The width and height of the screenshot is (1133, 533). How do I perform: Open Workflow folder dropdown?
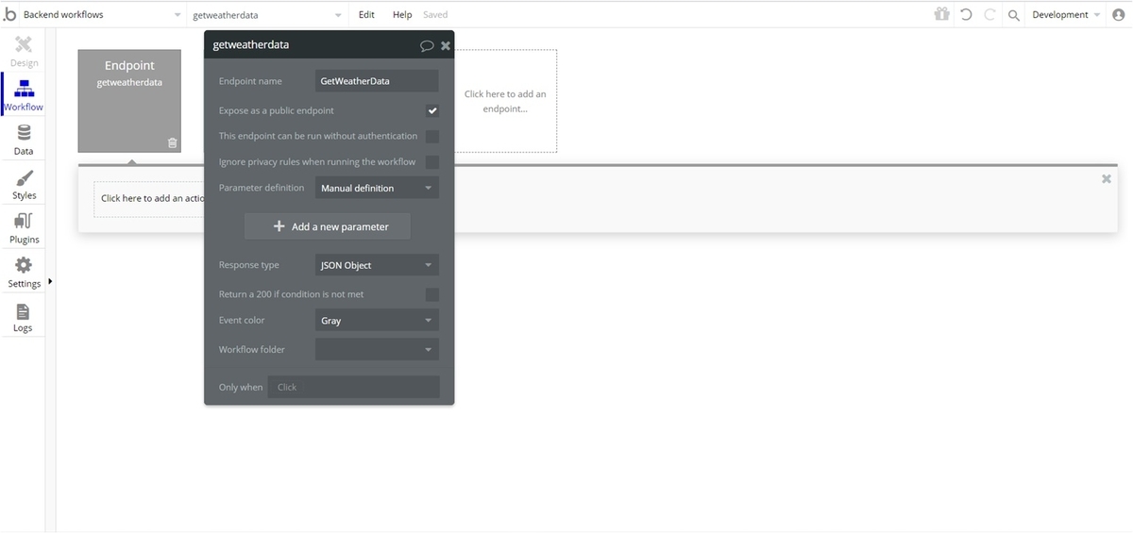point(377,349)
